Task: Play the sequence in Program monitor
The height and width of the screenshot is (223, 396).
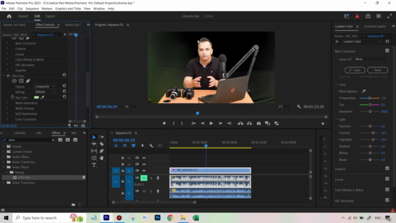Action: click(211, 123)
